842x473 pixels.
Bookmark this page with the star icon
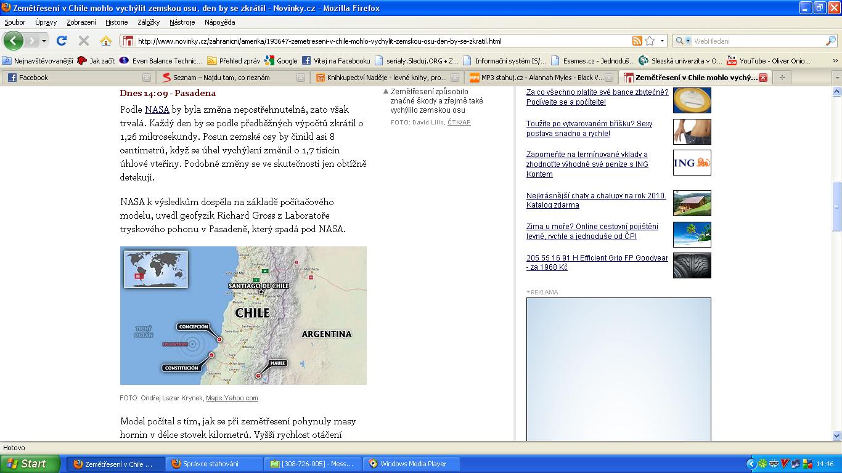[x=650, y=41]
